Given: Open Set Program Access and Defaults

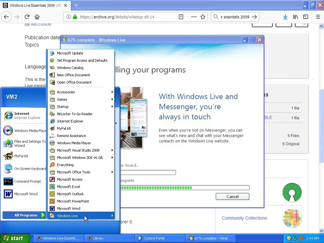Looking at the screenshot, I should pos(81,60).
